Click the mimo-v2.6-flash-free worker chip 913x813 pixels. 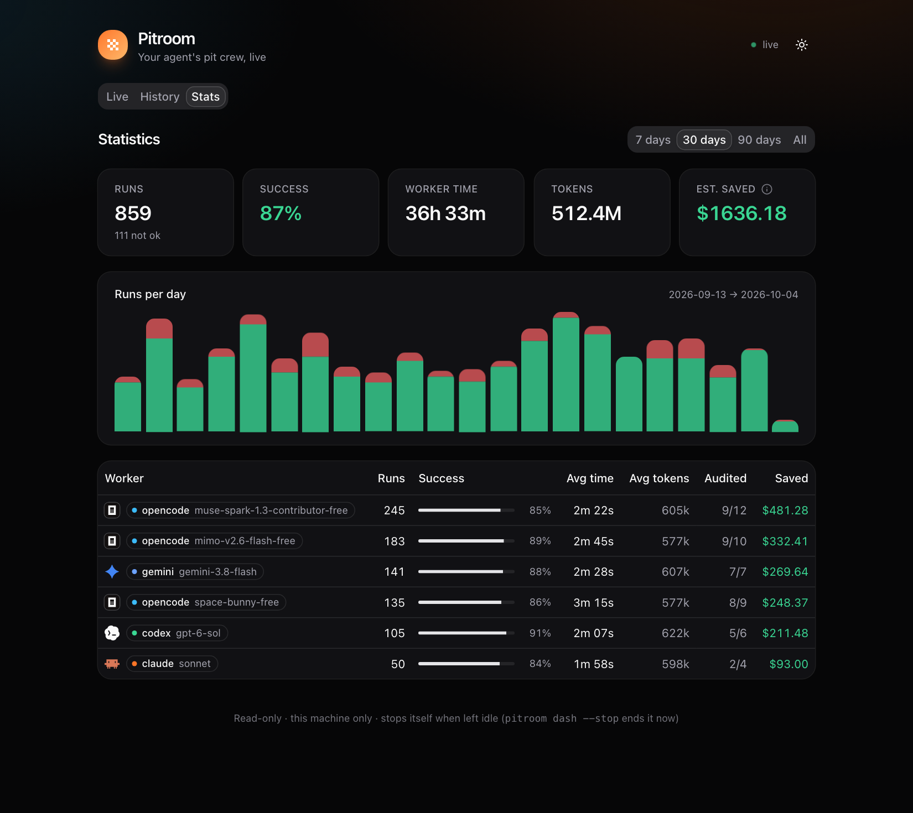tap(215, 541)
